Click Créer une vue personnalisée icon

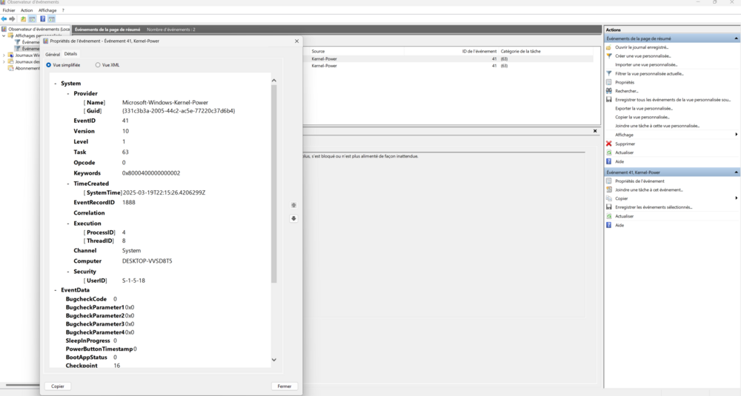click(609, 56)
